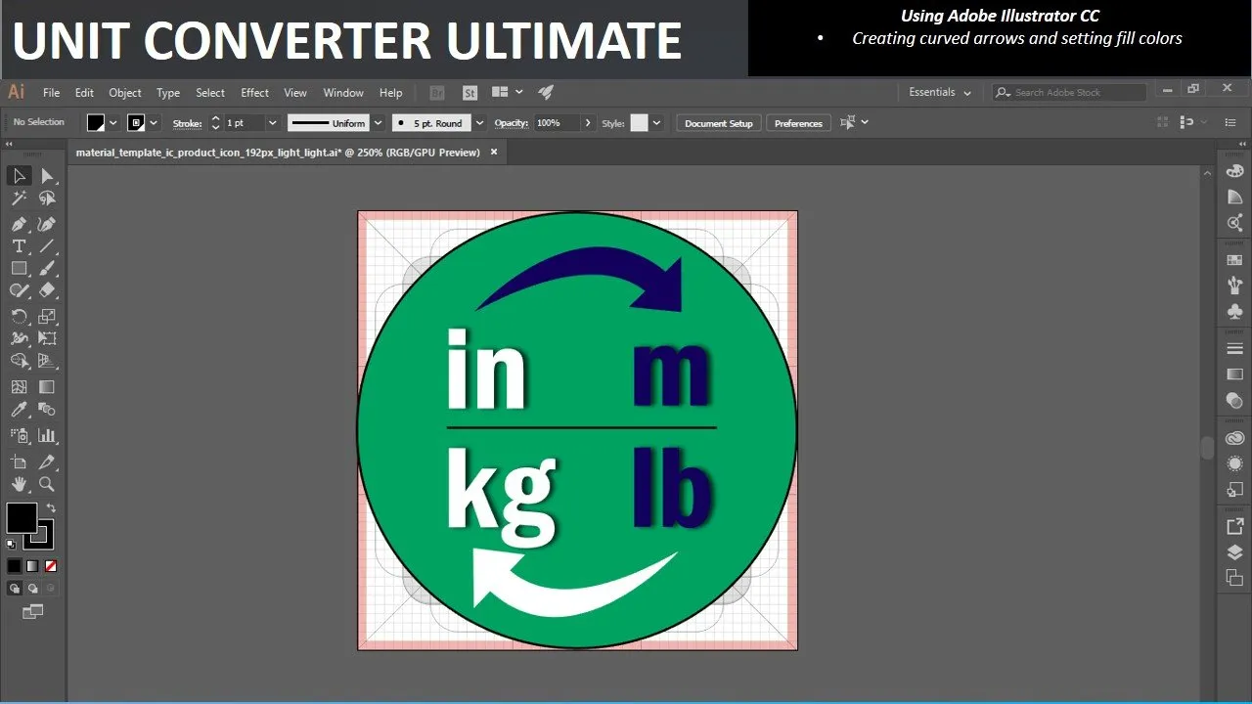
Task: Swap fill and stroke colors
Action: [51, 508]
